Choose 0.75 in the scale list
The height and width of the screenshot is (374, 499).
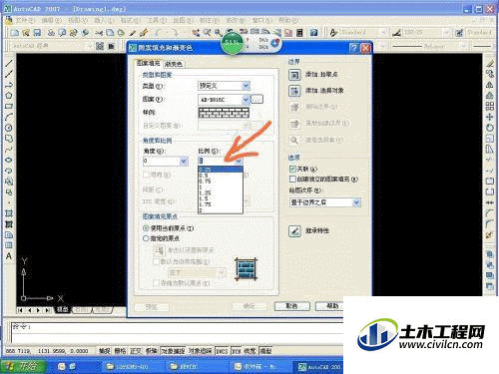click(221, 182)
